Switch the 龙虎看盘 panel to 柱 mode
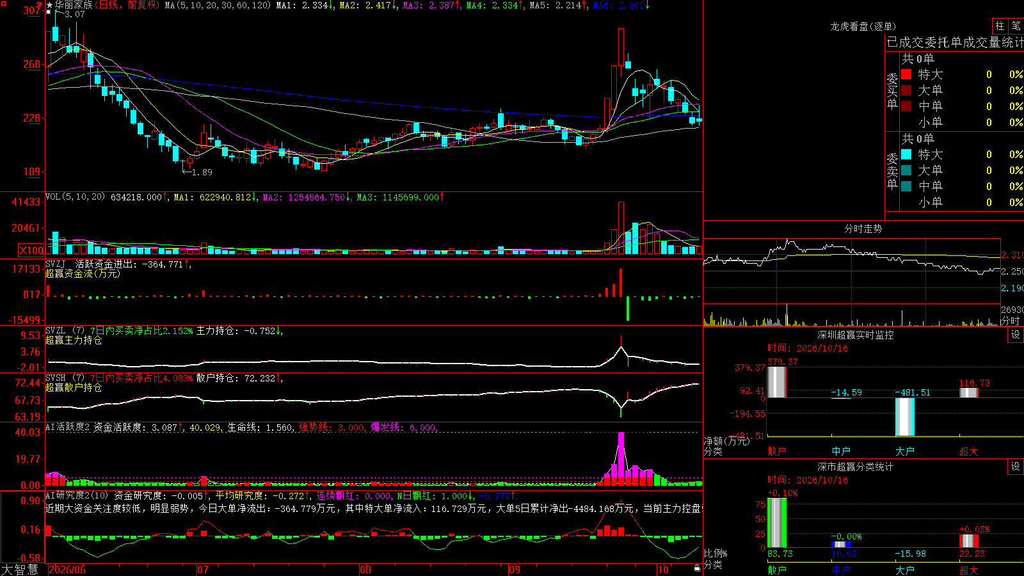 tap(1000, 26)
